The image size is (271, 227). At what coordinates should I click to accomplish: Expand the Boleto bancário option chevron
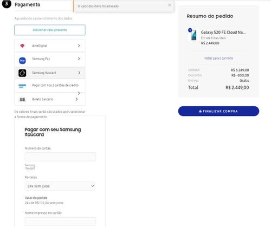coord(77,99)
